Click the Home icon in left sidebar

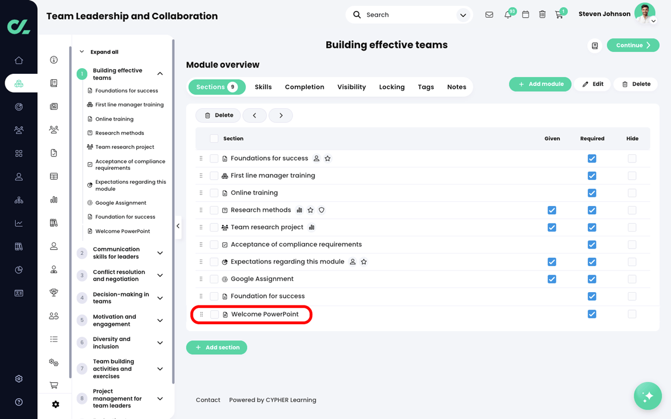pos(19,61)
